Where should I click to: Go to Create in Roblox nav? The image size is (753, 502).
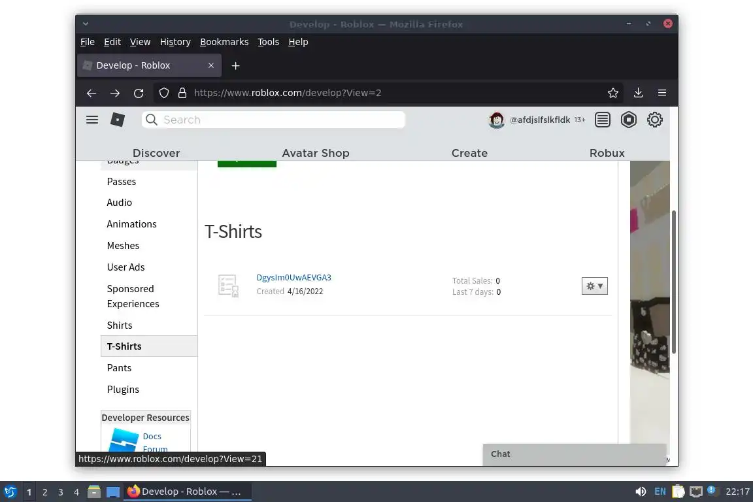[469, 153]
